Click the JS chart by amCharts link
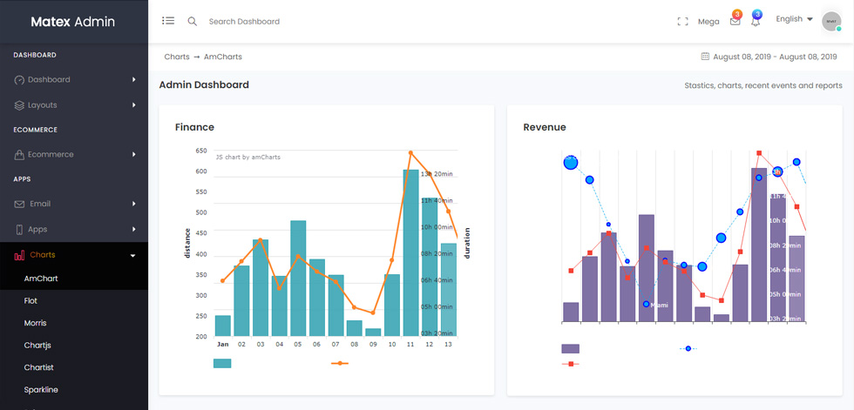Screen dimensions: 854x410 pyautogui.click(x=248, y=158)
